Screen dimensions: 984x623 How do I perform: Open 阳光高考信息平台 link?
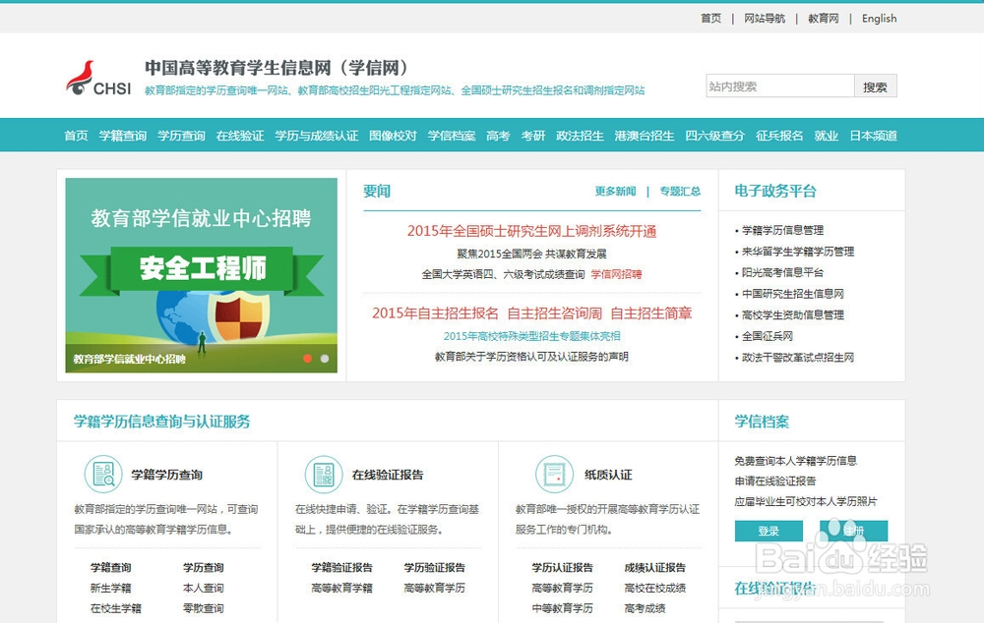coord(782,272)
